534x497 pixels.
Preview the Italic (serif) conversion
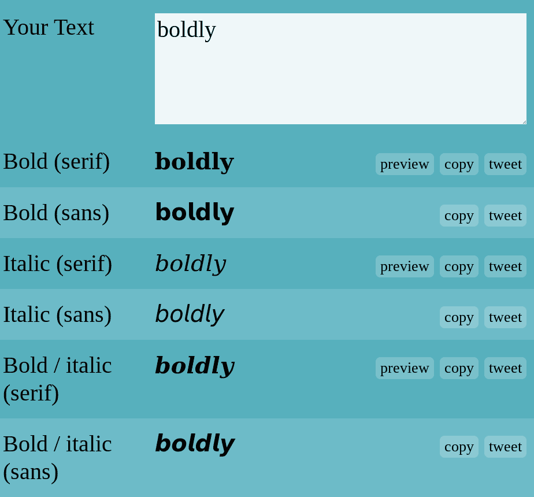pos(405,266)
